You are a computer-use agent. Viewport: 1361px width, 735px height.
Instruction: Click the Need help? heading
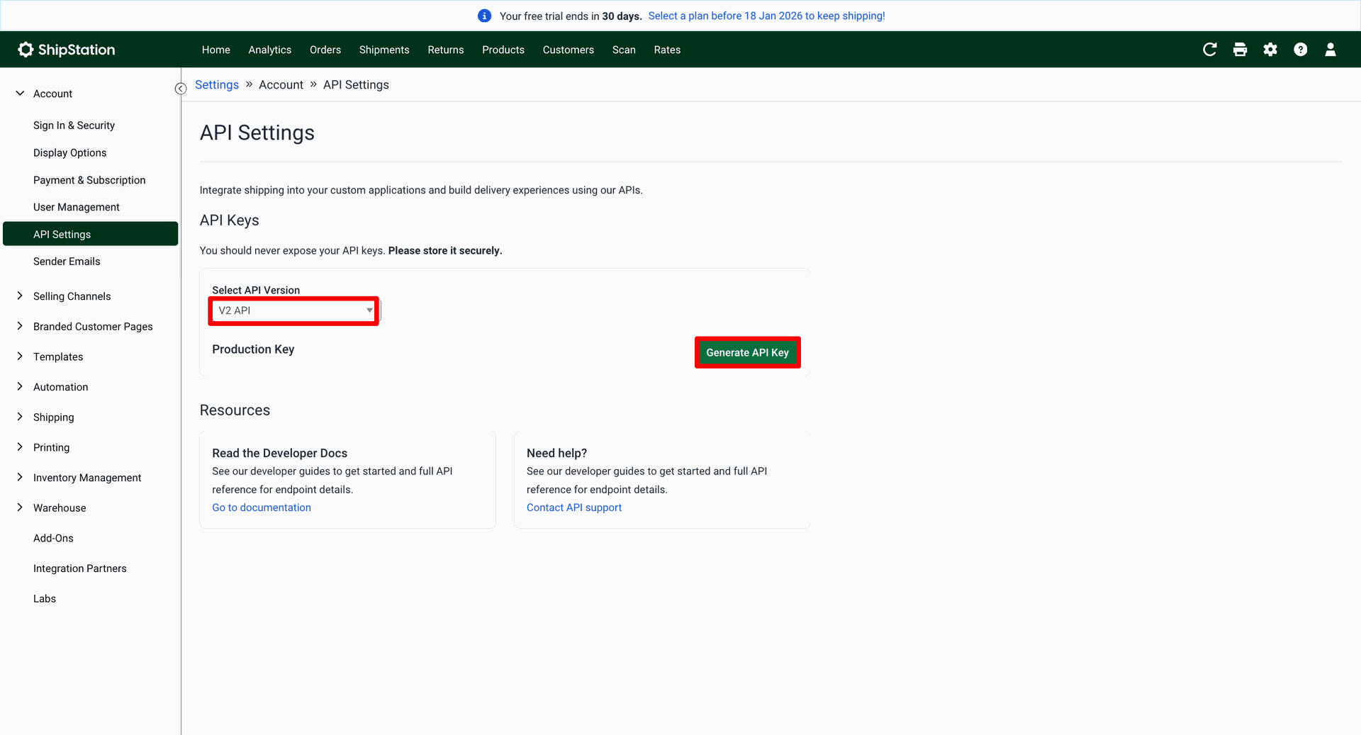557,453
